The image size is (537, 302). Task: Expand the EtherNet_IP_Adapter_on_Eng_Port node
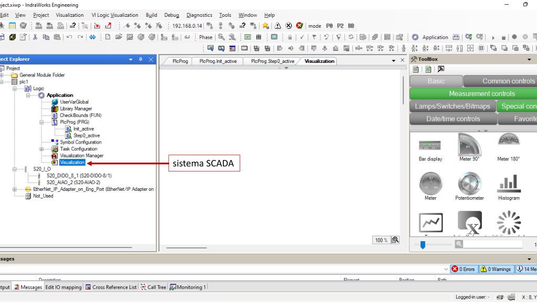click(x=14, y=189)
